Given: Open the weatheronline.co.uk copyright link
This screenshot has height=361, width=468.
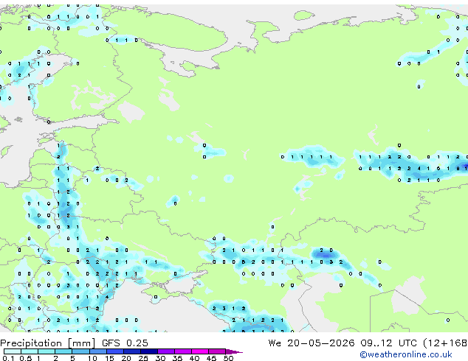Looking at the screenshot, I should [x=405, y=354].
